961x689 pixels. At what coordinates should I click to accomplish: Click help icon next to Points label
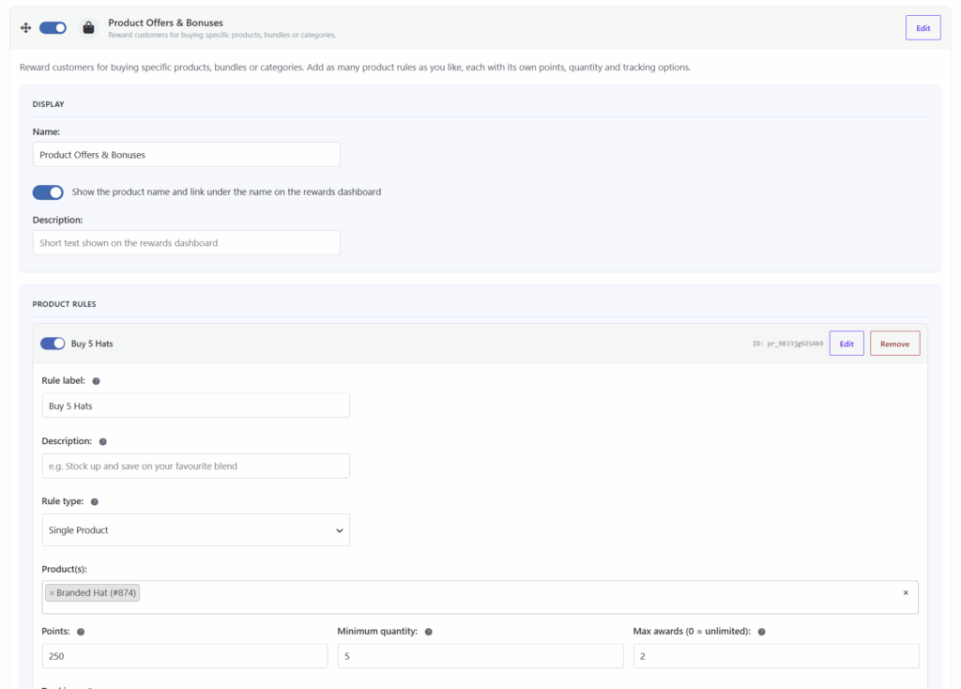coord(81,632)
